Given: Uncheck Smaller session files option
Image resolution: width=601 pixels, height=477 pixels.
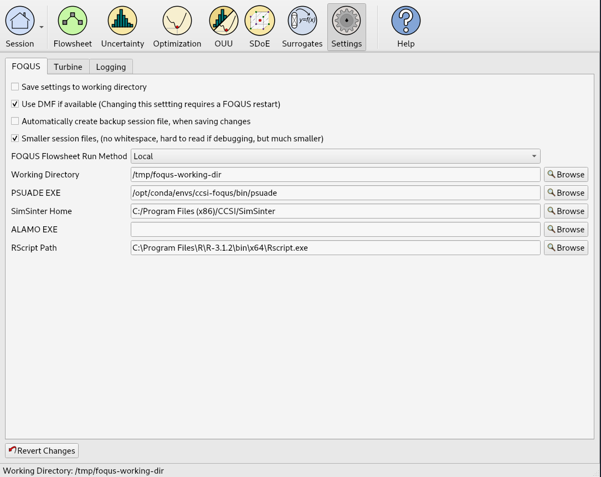Looking at the screenshot, I should coord(15,139).
